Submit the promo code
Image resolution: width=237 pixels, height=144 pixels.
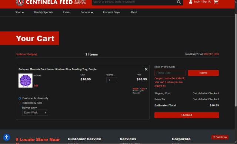click(x=203, y=73)
